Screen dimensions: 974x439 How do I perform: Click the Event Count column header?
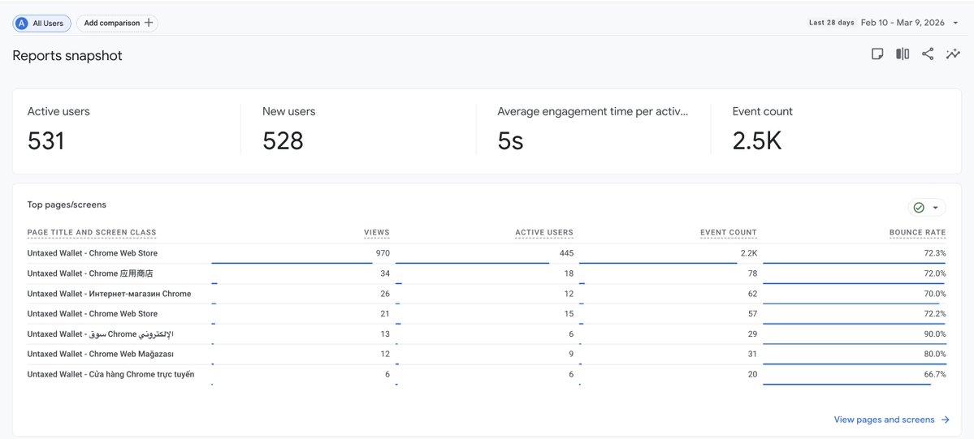[x=729, y=233]
